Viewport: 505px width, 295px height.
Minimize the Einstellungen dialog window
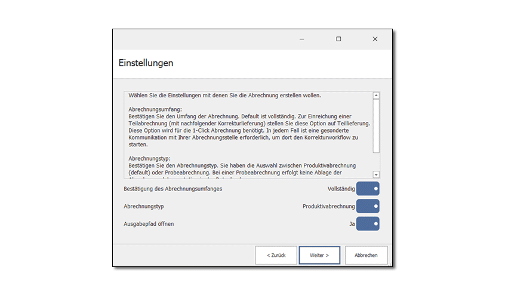point(302,39)
